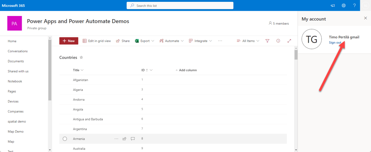Click the Search this list box
The width and height of the screenshot is (371, 152).
180,5
